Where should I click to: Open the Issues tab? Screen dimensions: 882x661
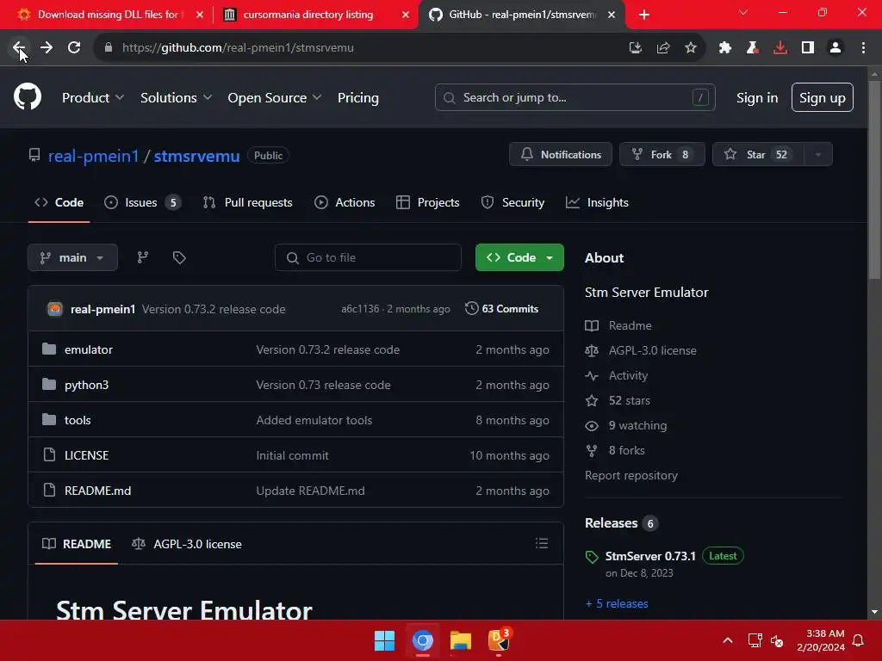[142, 202]
